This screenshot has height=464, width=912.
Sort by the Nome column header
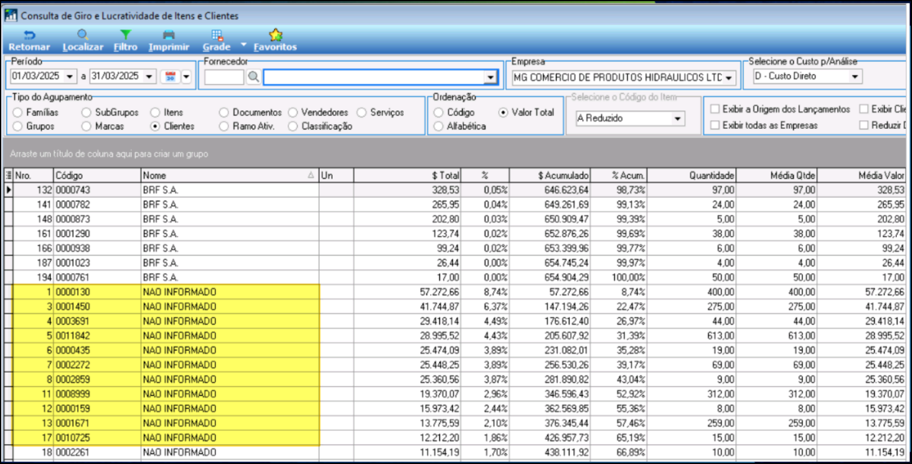(x=230, y=175)
